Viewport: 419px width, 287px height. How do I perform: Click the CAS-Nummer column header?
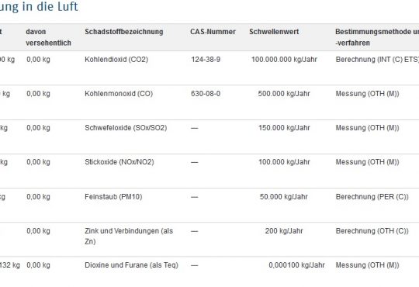coord(213,32)
